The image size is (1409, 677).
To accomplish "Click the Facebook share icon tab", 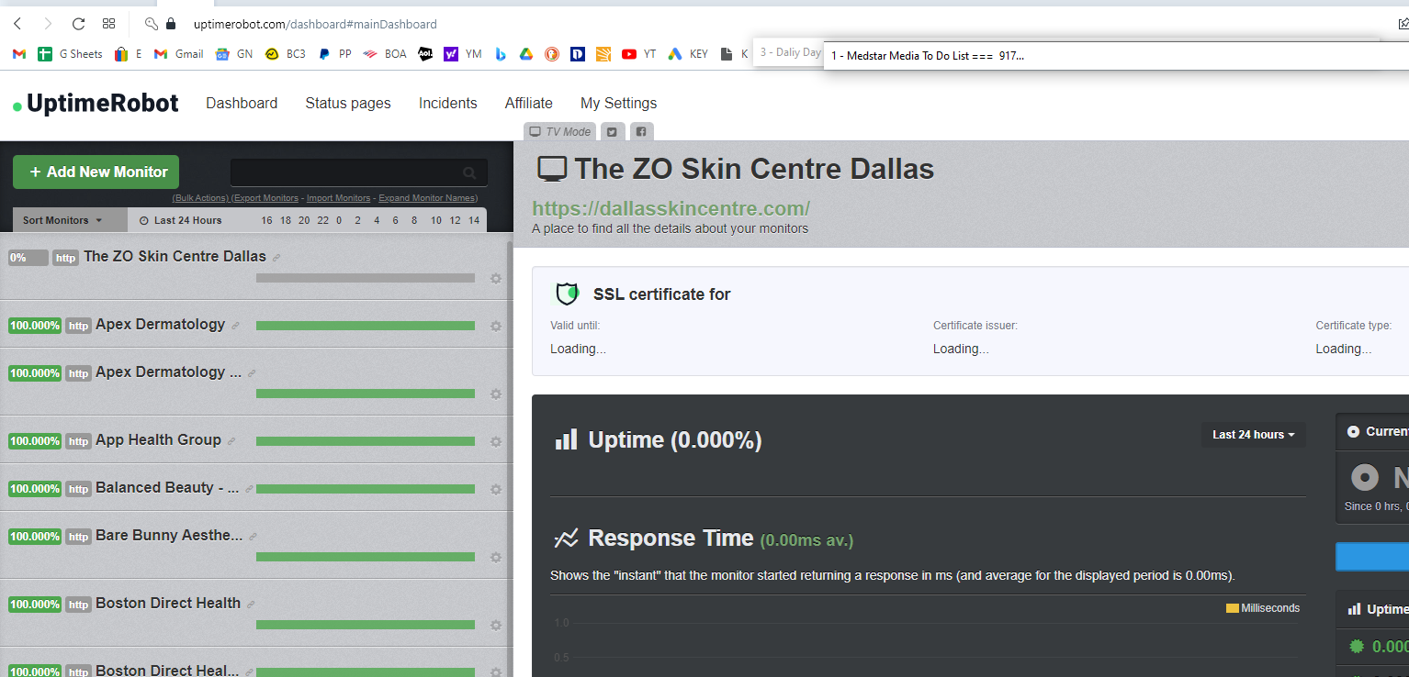I will (641, 131).
